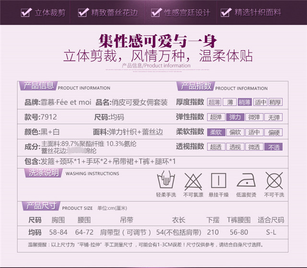The image size is (307, 268).
Task: Choose 超薄 thickness option
Action: [x=214, y=102]
